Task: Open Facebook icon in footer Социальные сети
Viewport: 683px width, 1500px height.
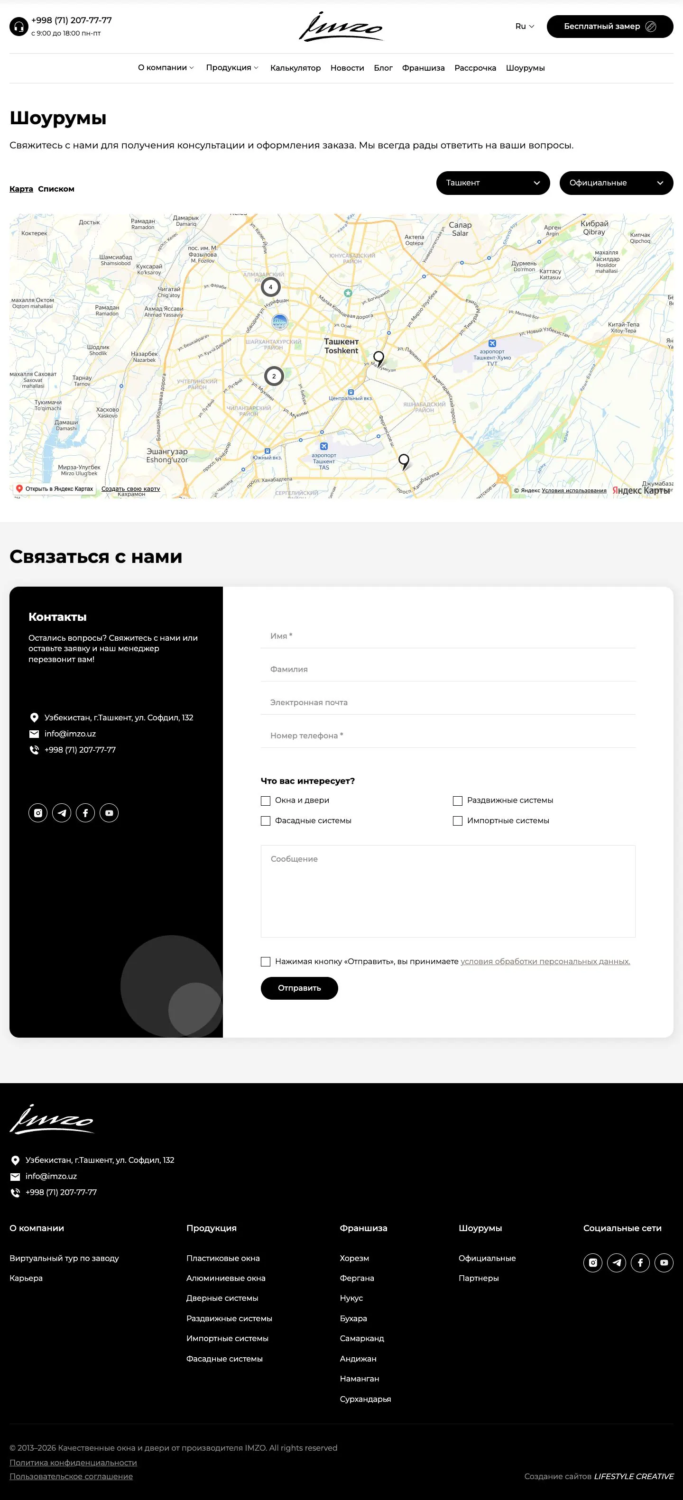Action: point(640,1262)
